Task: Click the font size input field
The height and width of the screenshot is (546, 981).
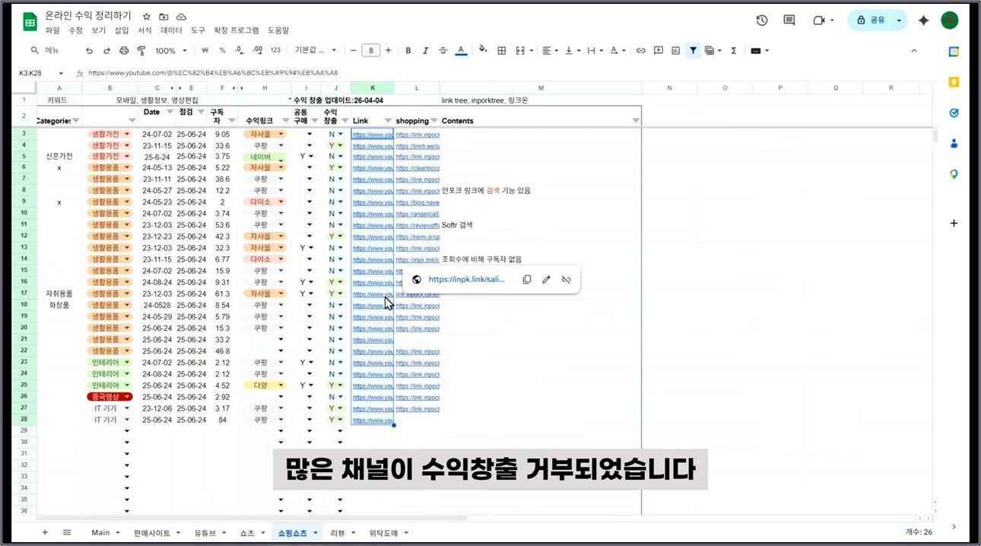Action: tap(370, 51)
